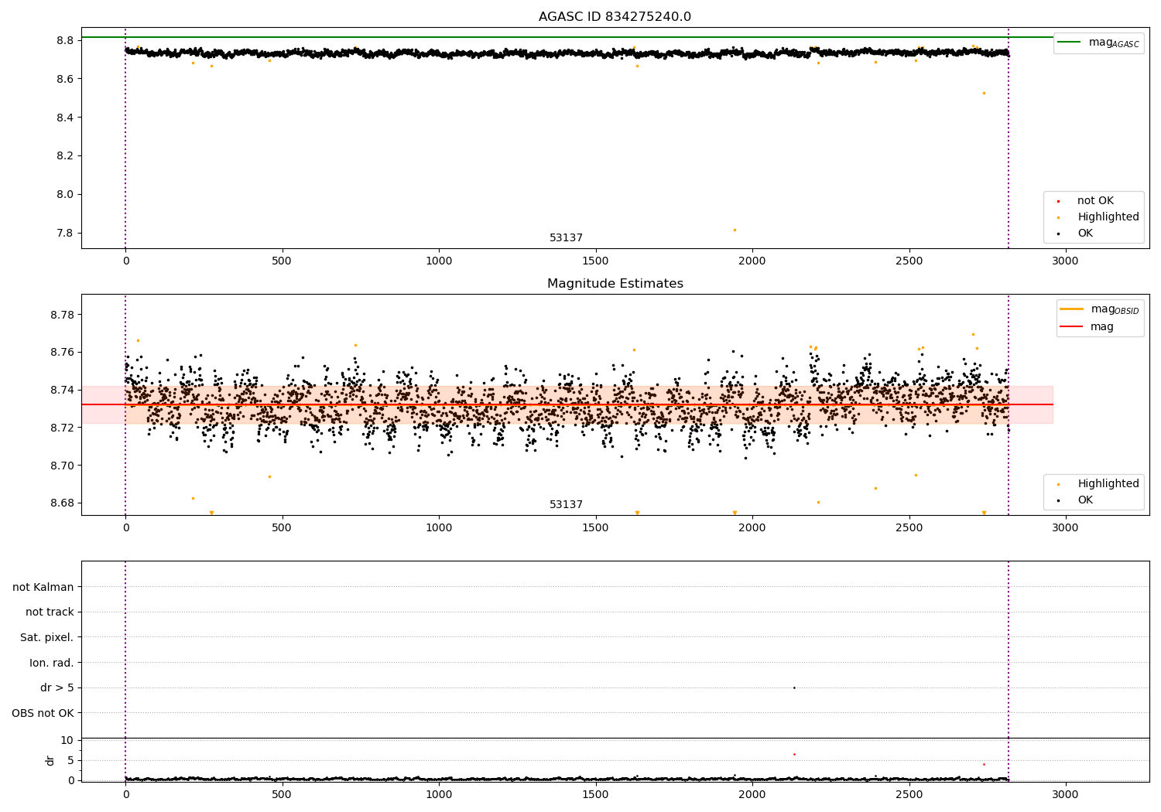Click y-axis tick '8.74' in the middle plot

62,390
